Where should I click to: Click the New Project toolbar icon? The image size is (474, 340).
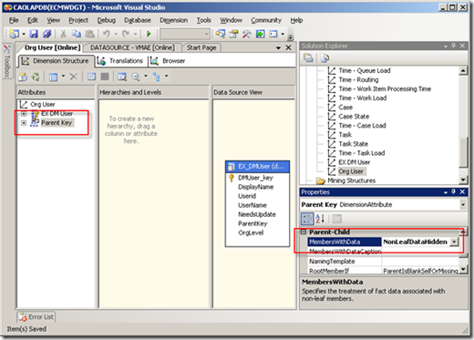[14, 34]
